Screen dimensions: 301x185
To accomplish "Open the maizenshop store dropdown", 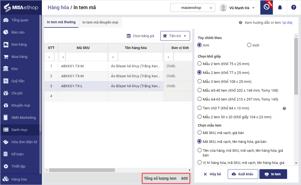I will pyautogui.click(x=193, y=8).
